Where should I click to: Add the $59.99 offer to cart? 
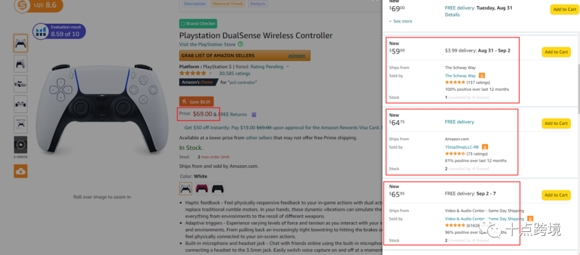click(x=556, y=52)
